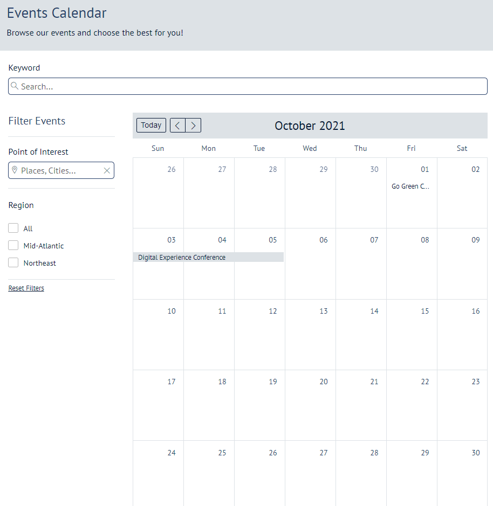Click the Reset Filters link

tap(26, 288)
